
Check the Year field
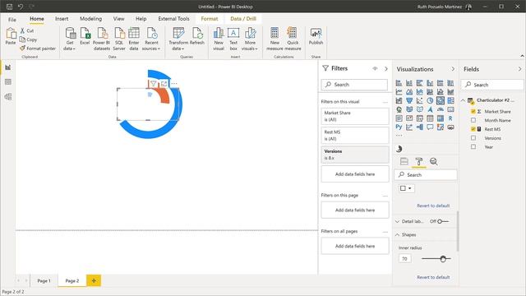[473, 146]
